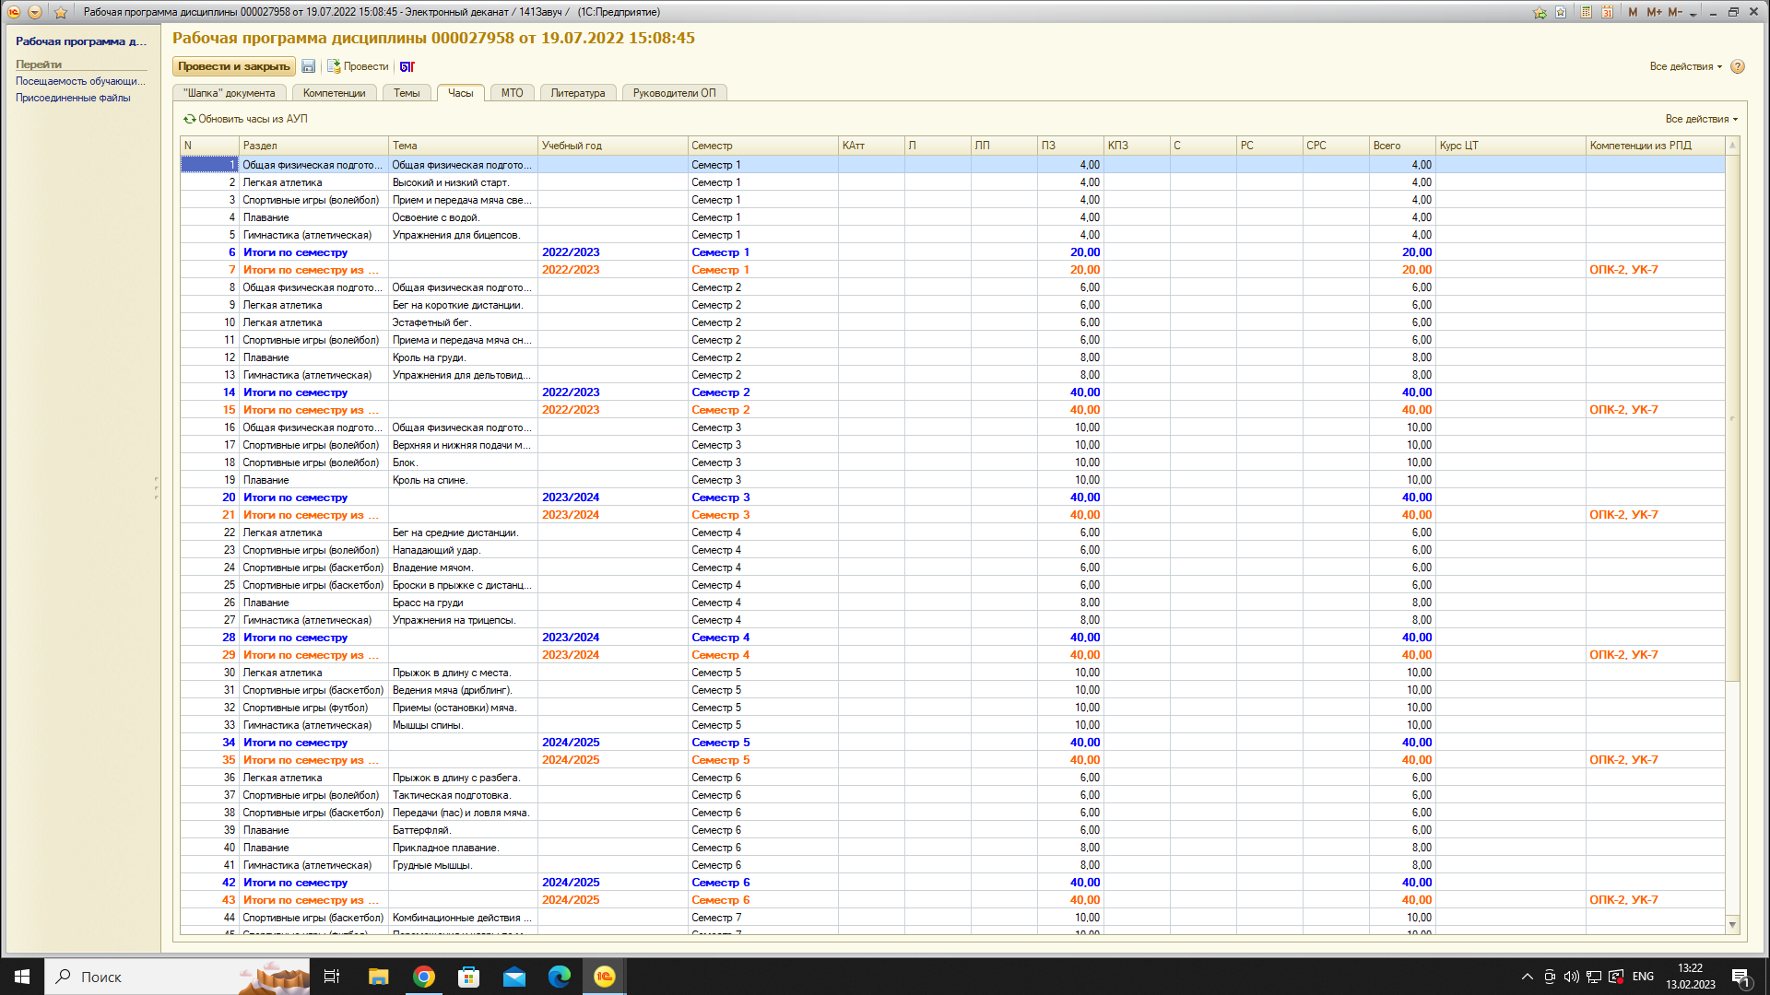Image resolution: width=1770 pixels, height=995 pixels.
Task: Open 1C Enterprise taskbar icon
Action: (605, 977)
